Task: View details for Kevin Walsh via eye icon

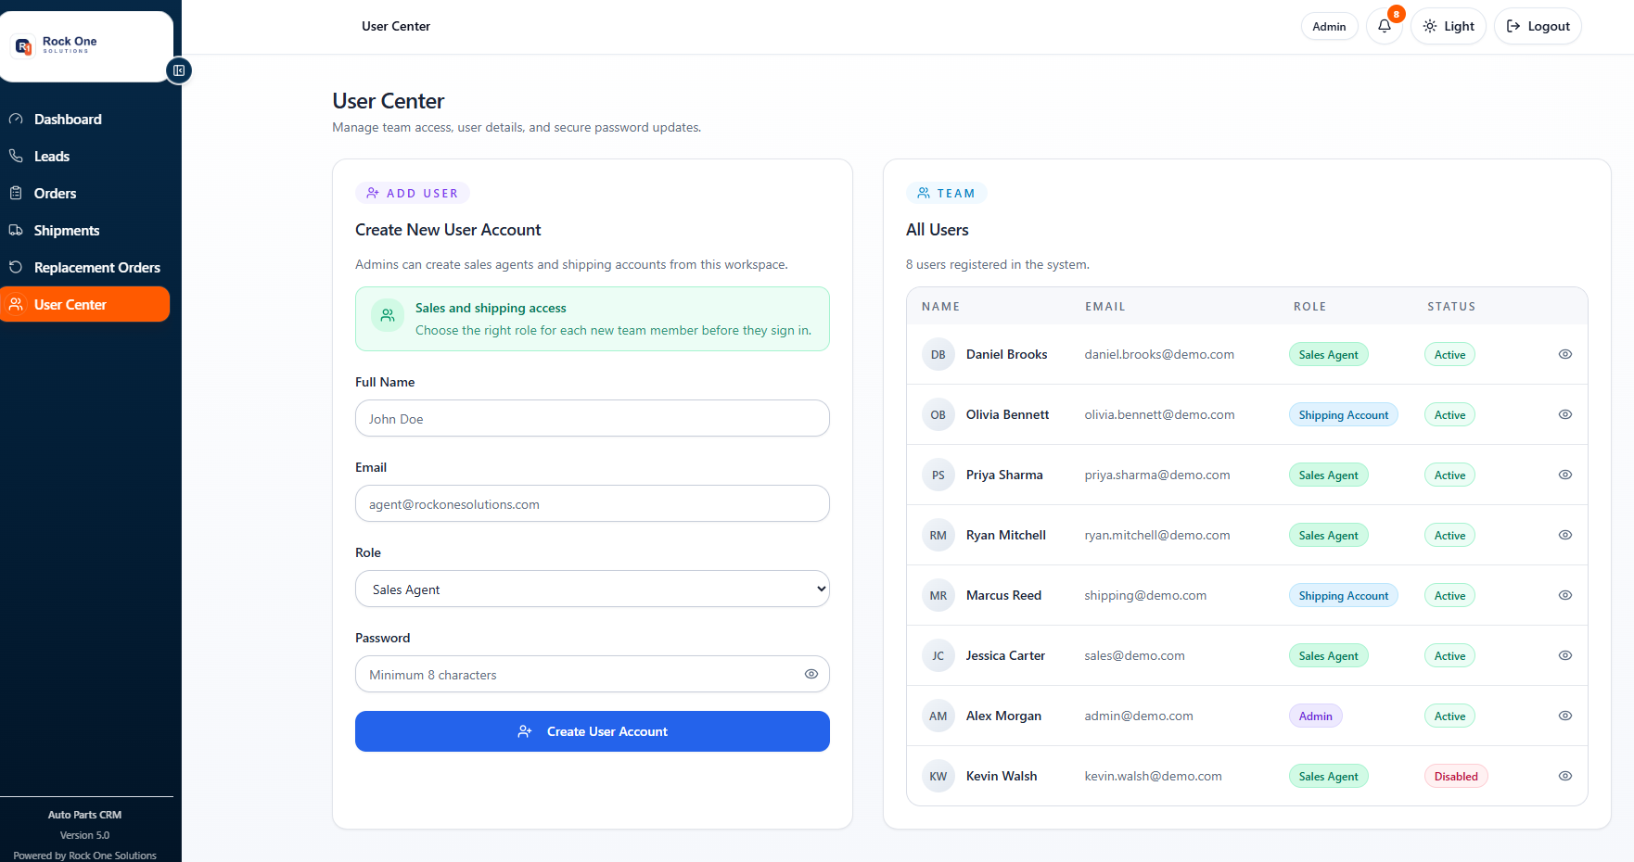Action: [x=1565, y=776]
